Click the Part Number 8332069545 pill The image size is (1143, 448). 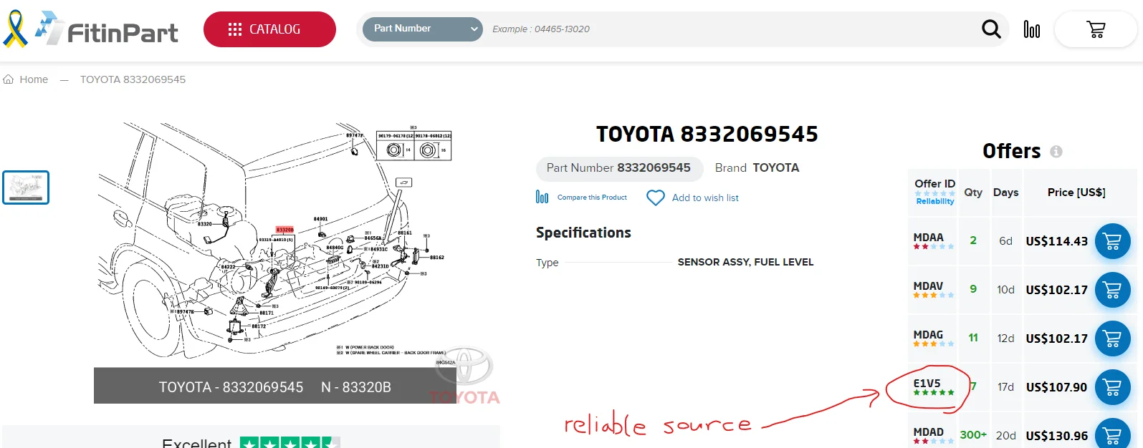(618, 168)
